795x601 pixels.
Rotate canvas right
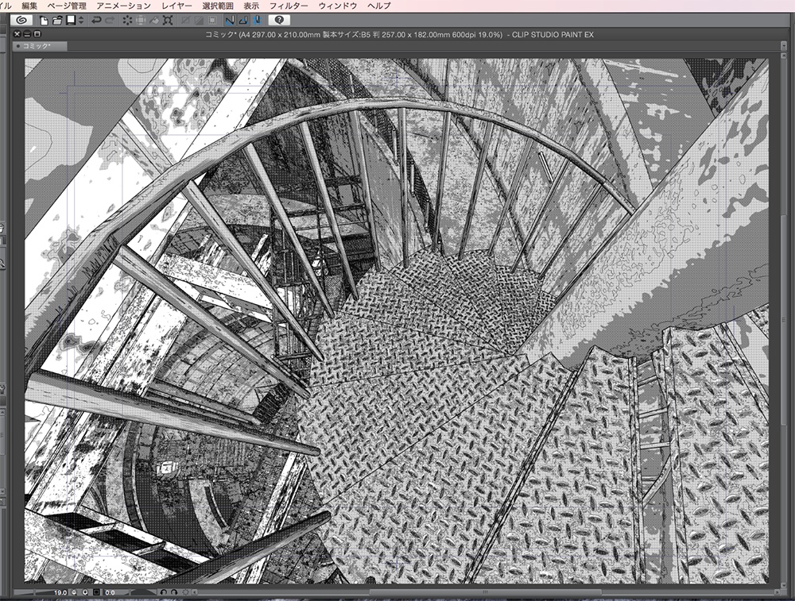pyautogui.click(x=174, y=592)
